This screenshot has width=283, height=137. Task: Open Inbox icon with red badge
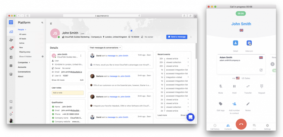coord(11,48)
